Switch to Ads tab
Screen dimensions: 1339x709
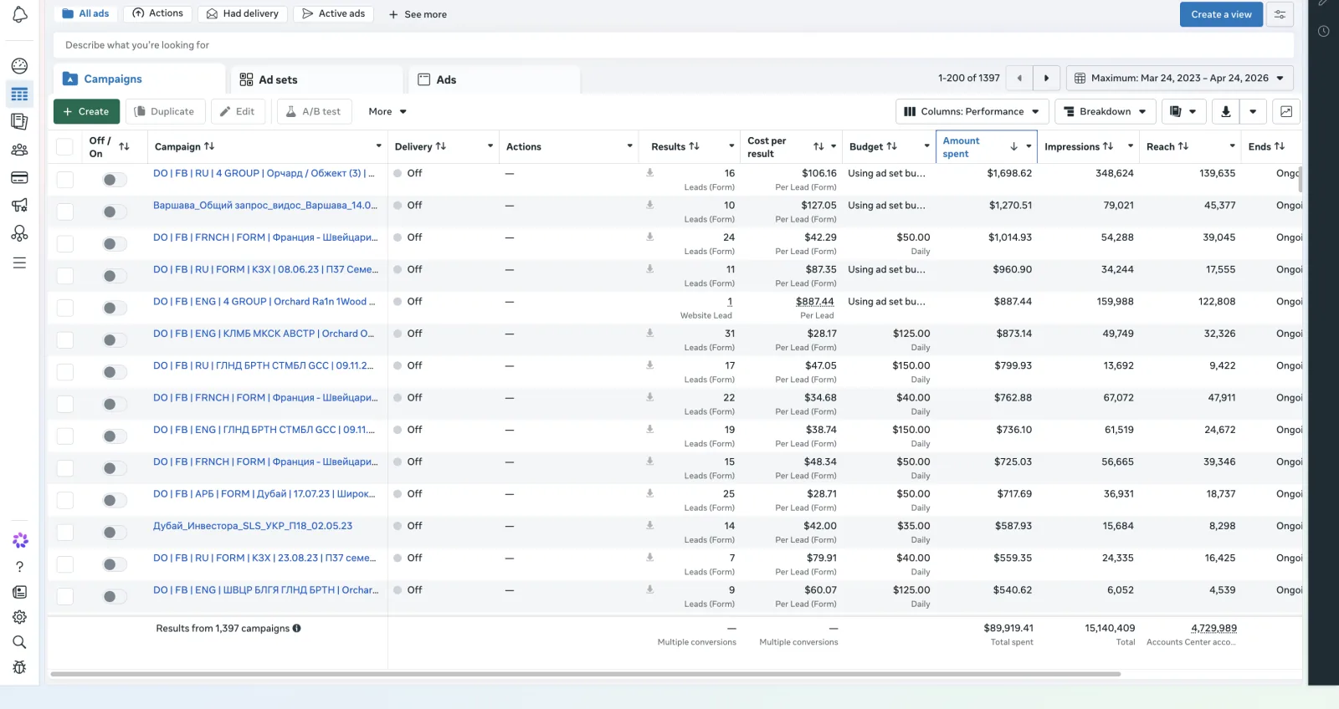point(495,79)
